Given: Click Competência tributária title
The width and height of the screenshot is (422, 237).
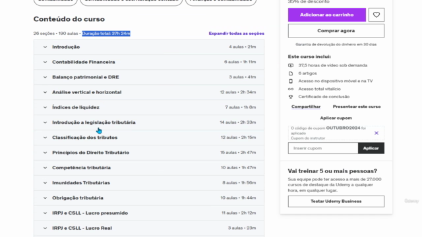Looking at the screenshot, I should [81, 168].
